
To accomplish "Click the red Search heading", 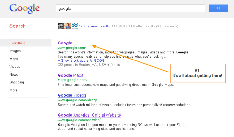I will [18, 26].
